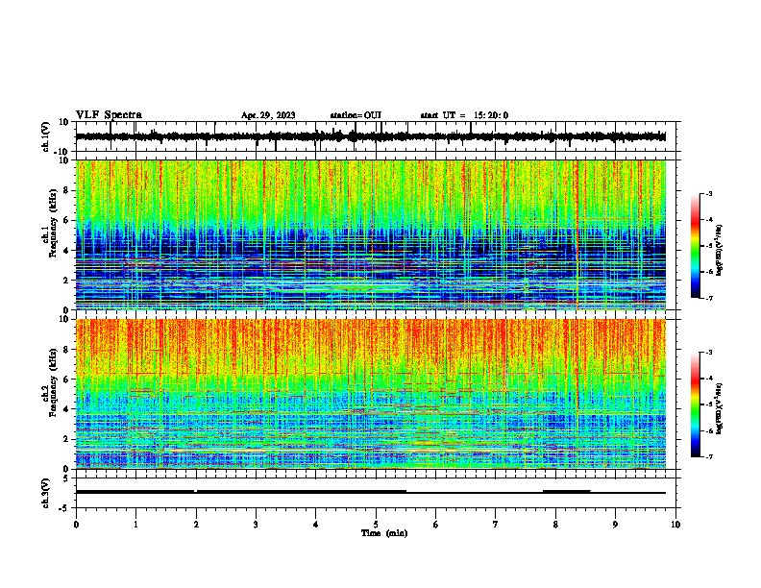Click the time axis tick label "2"
The height and width of the screenshot is (588, 761).
tap(196, 525)
